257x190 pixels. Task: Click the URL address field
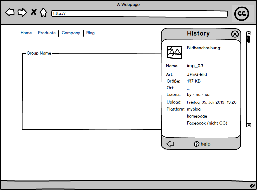139,14
